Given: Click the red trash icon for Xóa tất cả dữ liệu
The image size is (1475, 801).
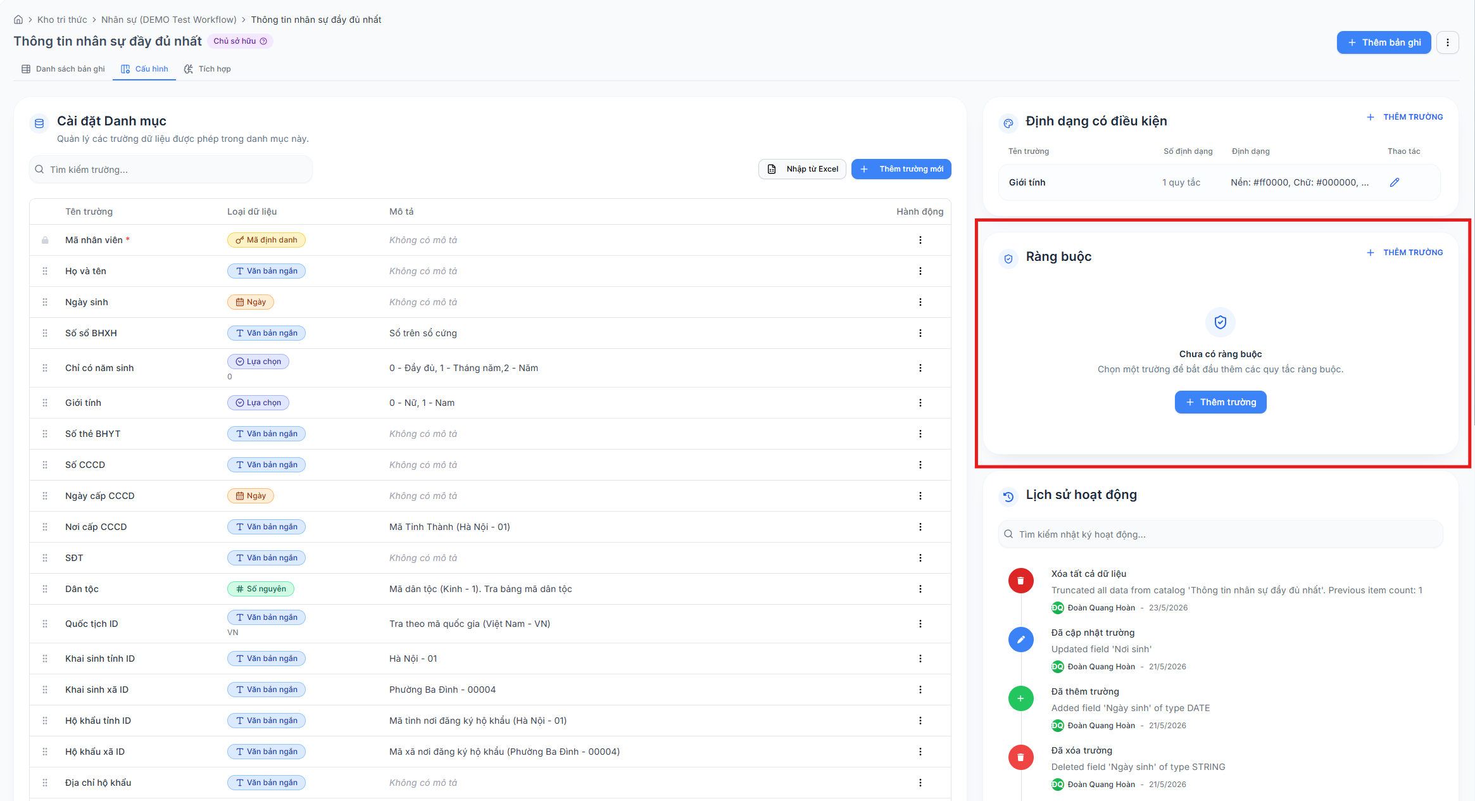Looking at the screenshot, I should (x=1020, y=581).
